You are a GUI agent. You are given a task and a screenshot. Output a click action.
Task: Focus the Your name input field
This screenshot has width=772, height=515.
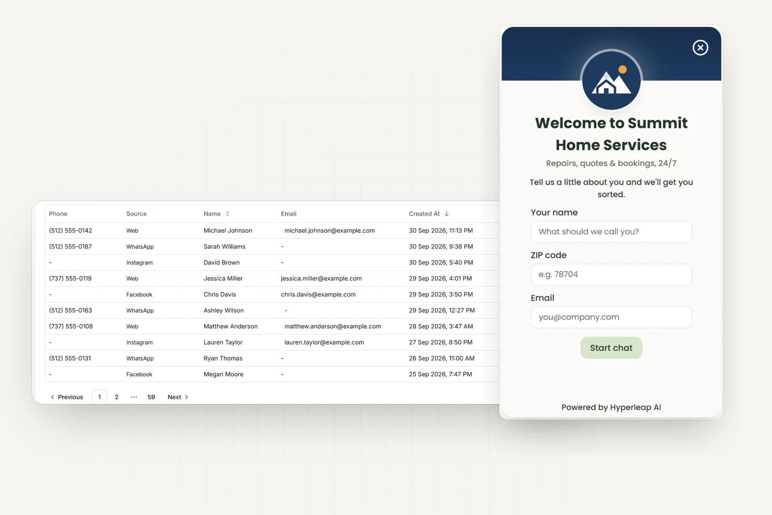[x=611, y=232]
